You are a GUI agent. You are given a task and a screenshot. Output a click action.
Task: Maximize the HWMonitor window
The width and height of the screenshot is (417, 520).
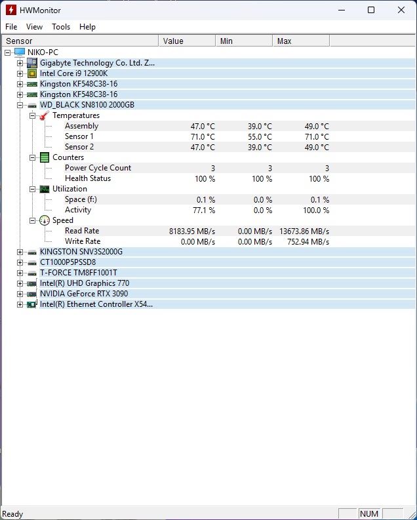coord(371,10)
